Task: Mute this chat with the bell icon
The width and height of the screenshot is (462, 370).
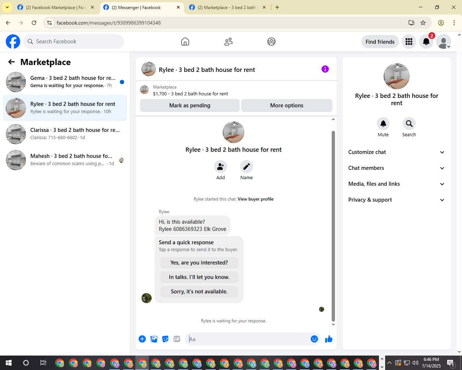Action: pyautogui.click(x=383, y=124)
